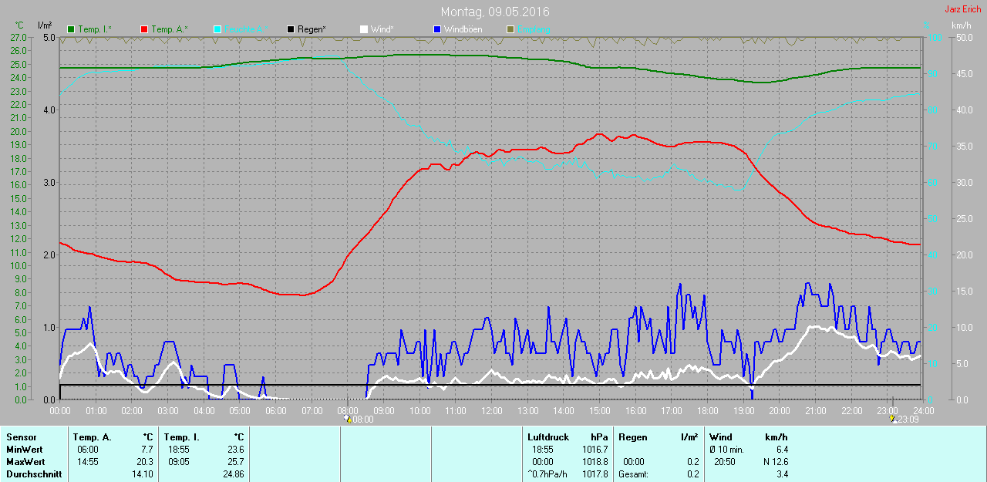987x482 pixels.
Task: Click the Sensor header in stats table
Action: coord(22,437)
